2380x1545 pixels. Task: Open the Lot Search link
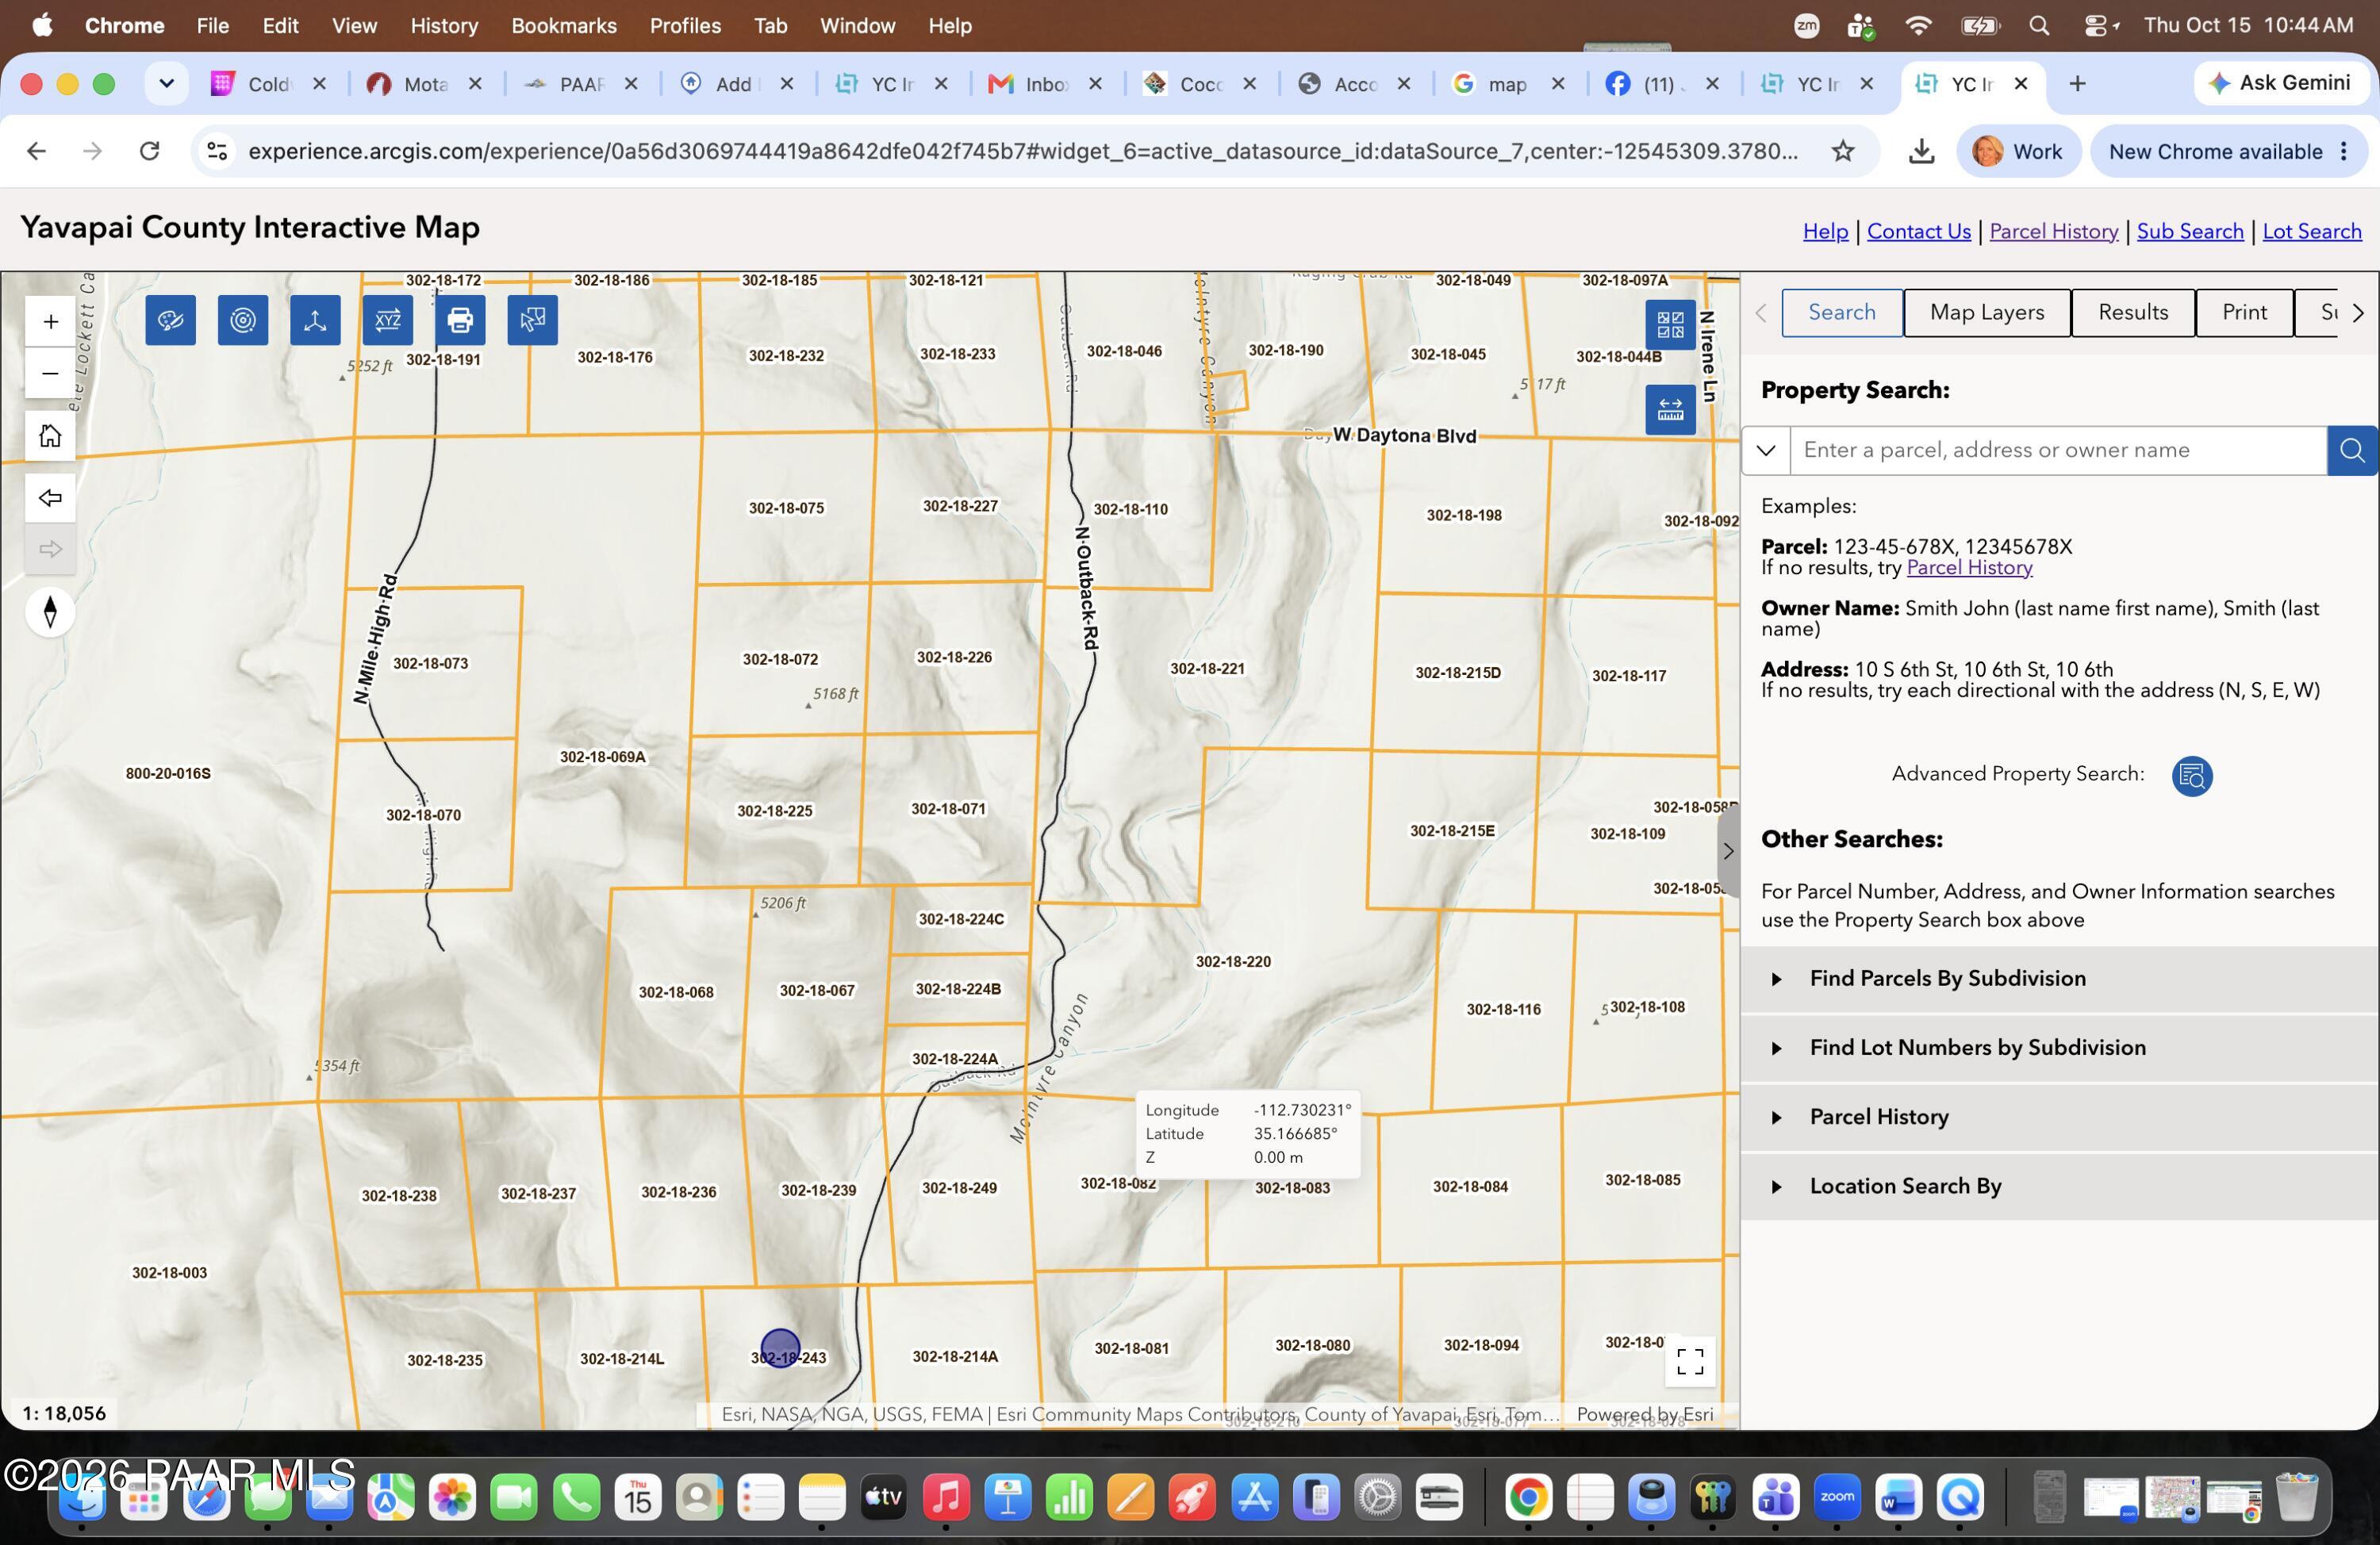pos(2312,232)
